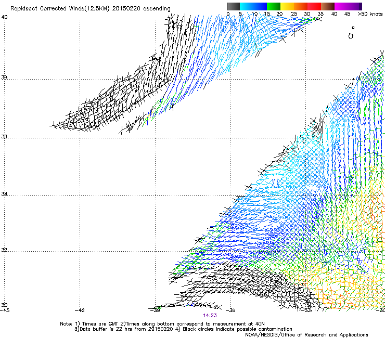
Task: Click the orange 25-30 knots legend swatch
Action: pos(301,6)
